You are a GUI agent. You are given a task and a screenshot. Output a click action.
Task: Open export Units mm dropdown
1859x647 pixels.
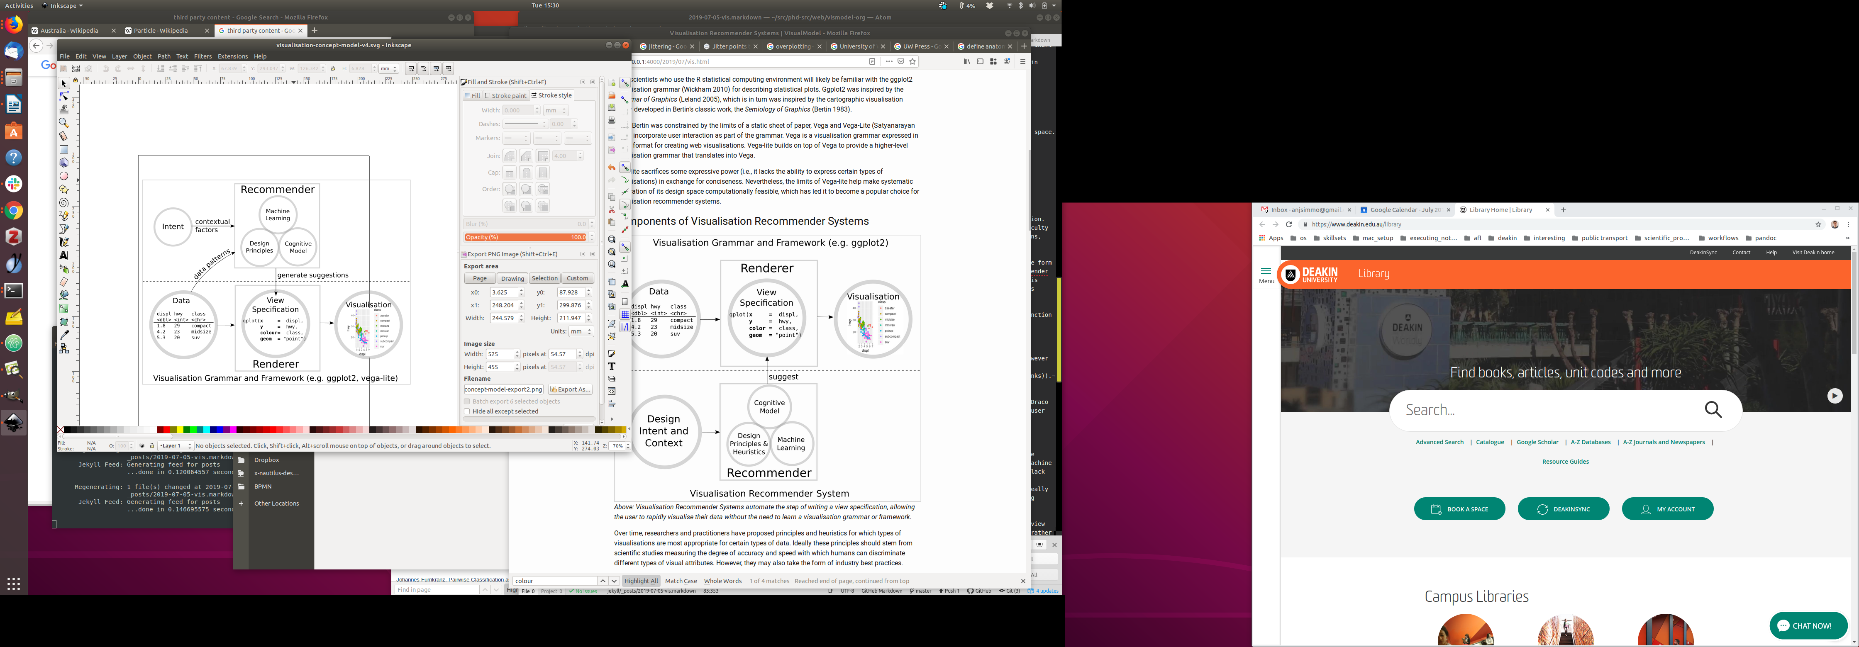[580, 332]
